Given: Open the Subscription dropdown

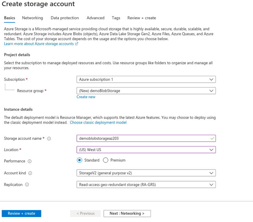Looking at the screenshot, I should (x=146, y=80).
